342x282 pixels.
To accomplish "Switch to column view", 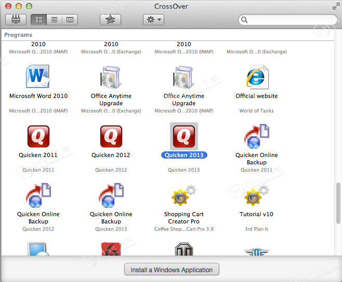I will click(x=70, y=20).
